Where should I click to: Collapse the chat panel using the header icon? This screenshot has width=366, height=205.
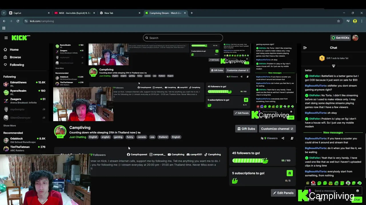point(305,48)
